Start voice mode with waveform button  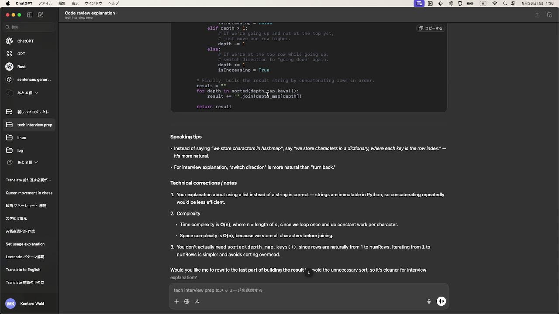[x=442, y=301]
